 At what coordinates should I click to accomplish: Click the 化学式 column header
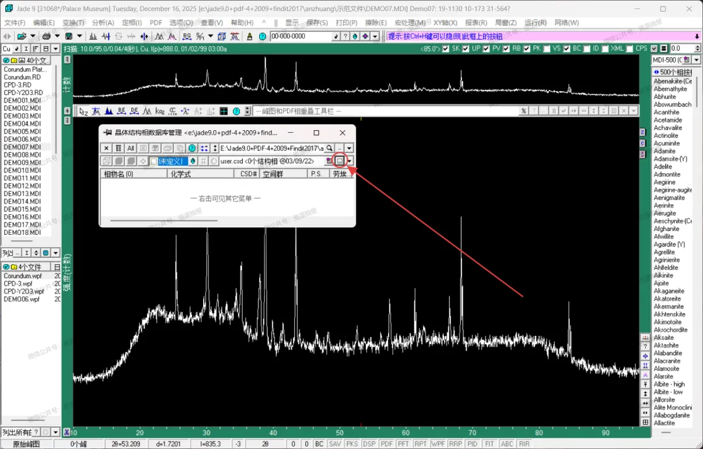200,174
